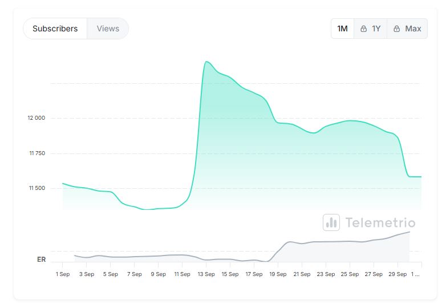Click the Telemetrio watermark text
This screenshot has width=442, height=304.
pos(380,222)
